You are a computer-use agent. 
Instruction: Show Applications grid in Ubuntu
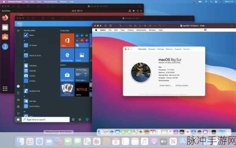click(x=5, y=89)
